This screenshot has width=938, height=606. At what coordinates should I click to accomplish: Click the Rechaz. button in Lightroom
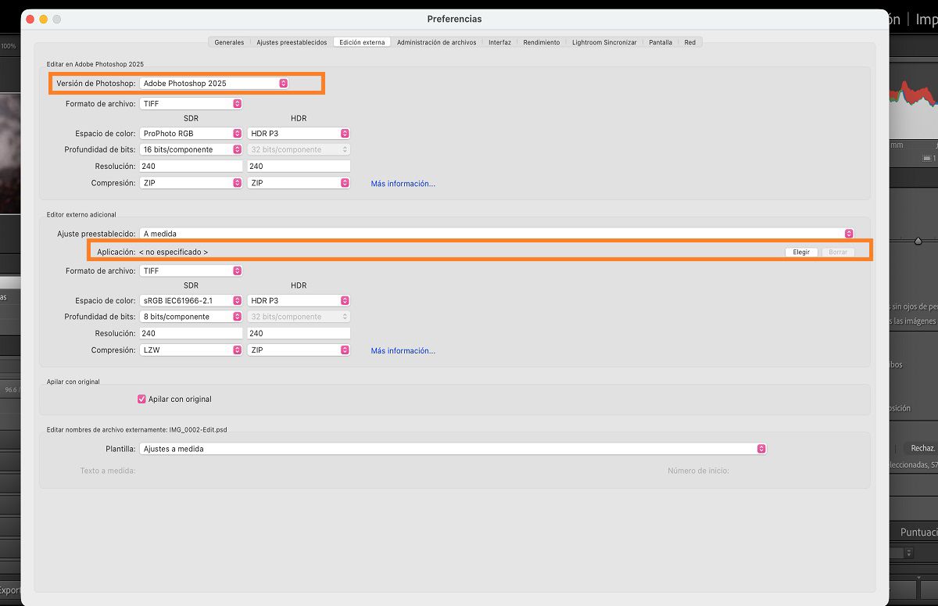[922, 448]
